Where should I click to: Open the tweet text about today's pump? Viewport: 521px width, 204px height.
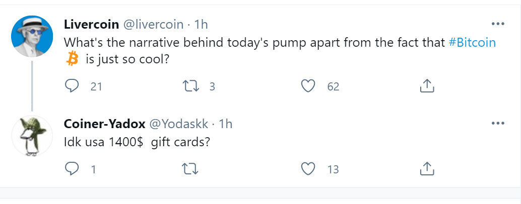(252, 43)
